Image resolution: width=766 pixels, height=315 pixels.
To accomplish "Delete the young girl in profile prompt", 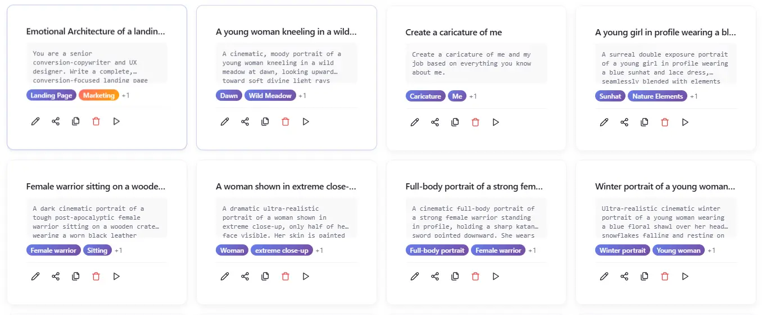I will pos(665,122).
